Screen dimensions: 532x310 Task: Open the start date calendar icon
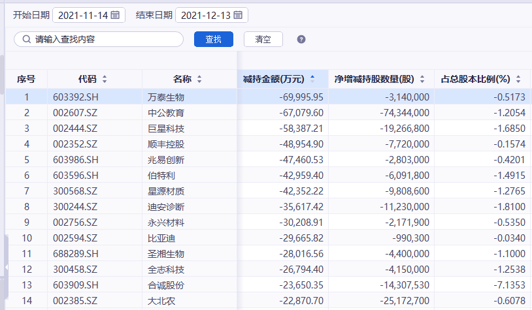point(116,15)
